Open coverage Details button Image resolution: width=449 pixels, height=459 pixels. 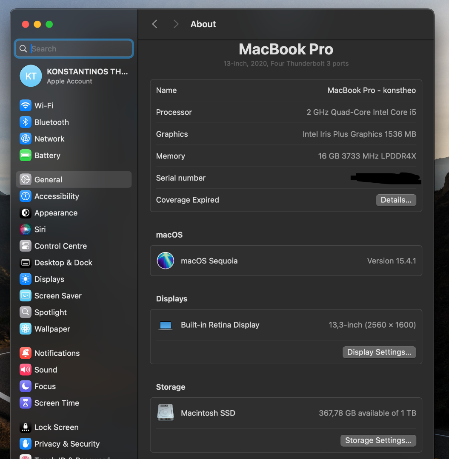pyautogui.click(x=396, y=200)
